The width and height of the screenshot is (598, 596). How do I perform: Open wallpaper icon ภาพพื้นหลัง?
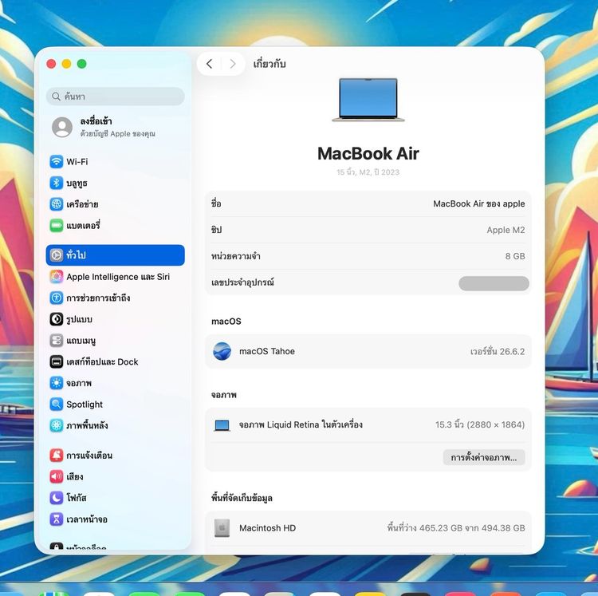coord(57,425)
